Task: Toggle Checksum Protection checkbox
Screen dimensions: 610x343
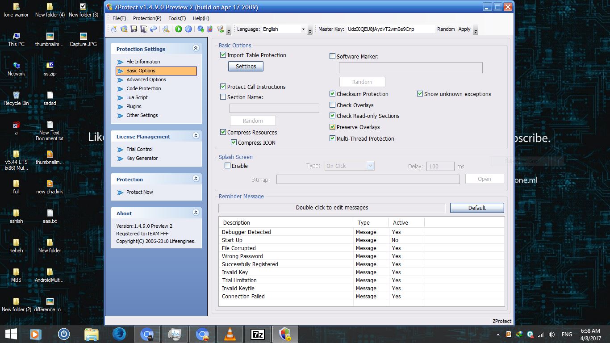Action: (x=332, y=94)
